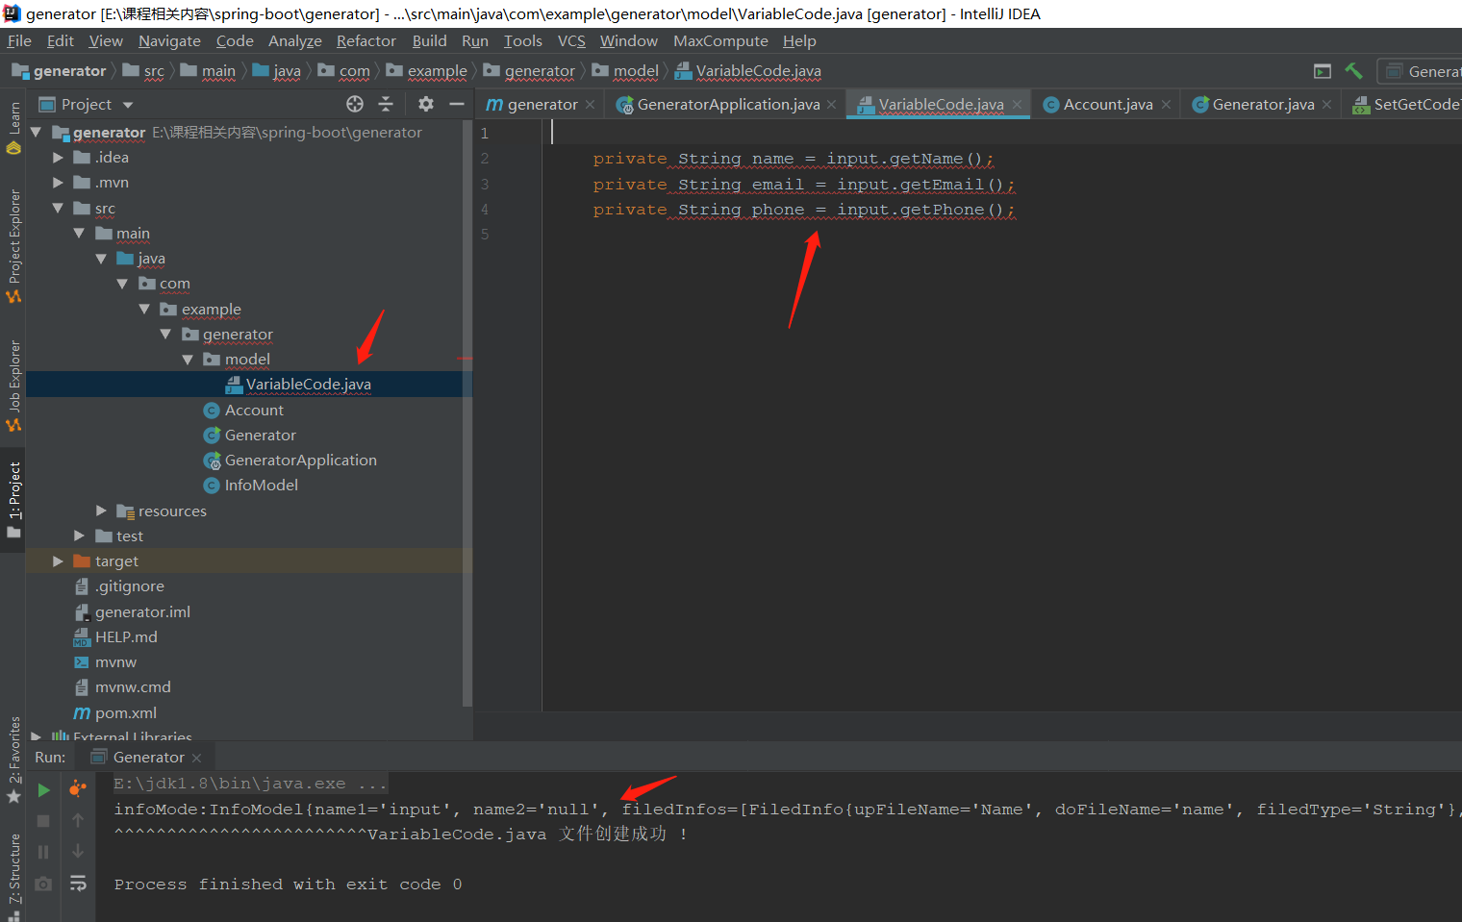The width and height of the screenshot is (1462, 922).
Task: Click the green Rerun arrow in Run panel
Action: point(43,790)
